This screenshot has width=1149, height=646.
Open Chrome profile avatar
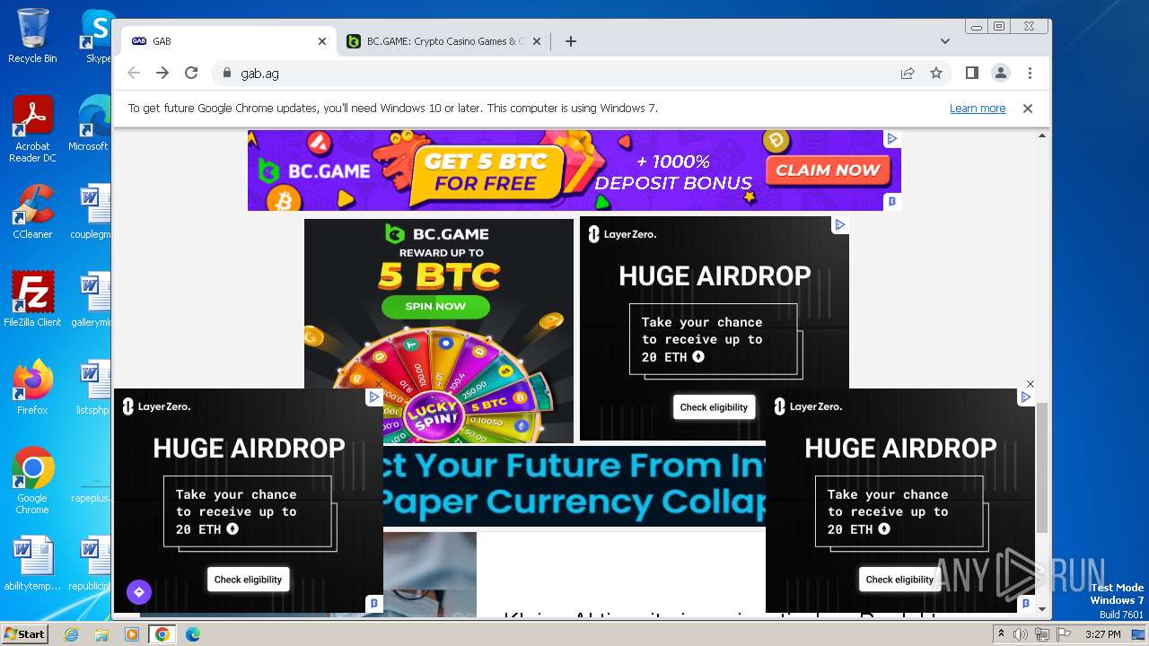coord(1000,73)
